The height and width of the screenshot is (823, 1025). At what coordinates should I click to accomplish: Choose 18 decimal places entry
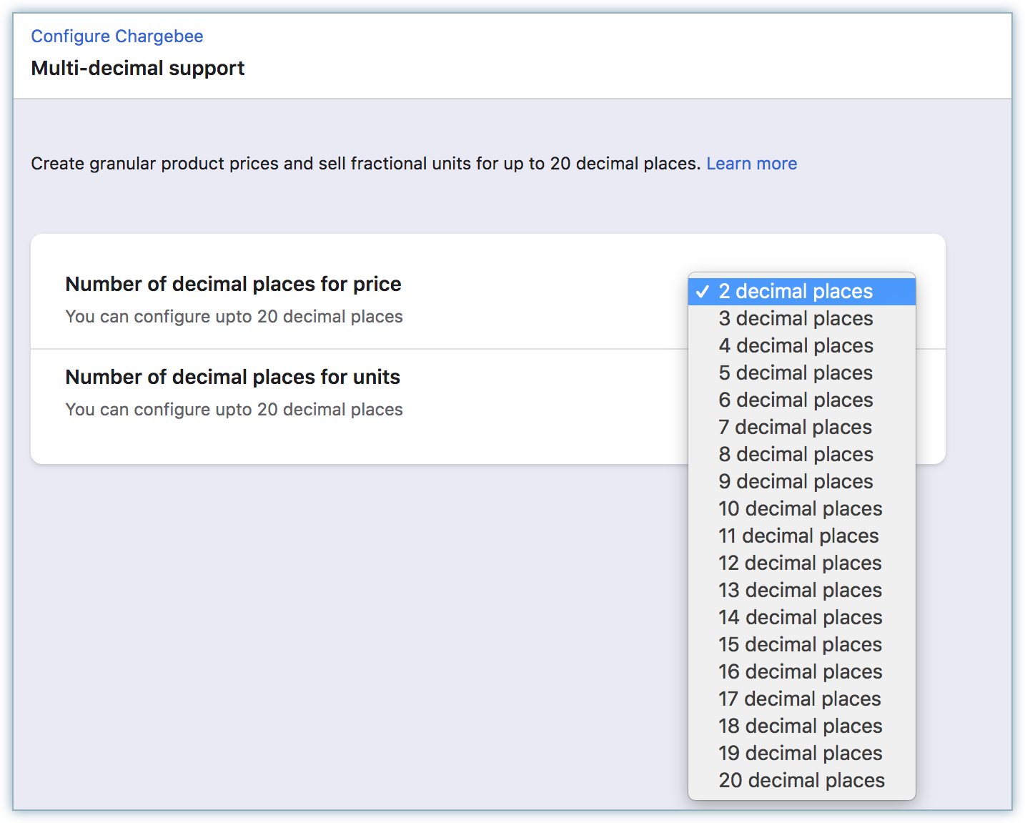coord(800,726)
